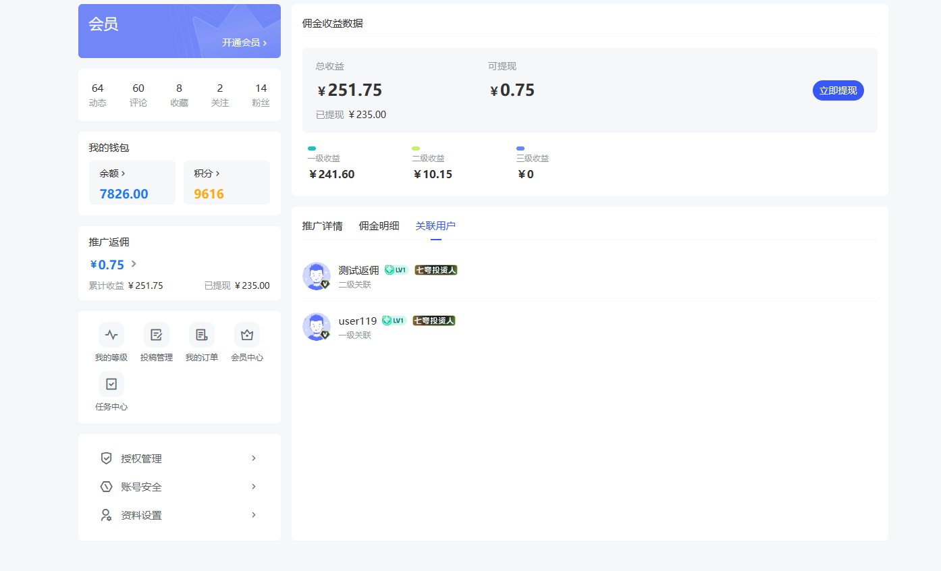941x571 pixels.
Task: Click the 资料设置 user-gear icon
Action: coord(106,515)
